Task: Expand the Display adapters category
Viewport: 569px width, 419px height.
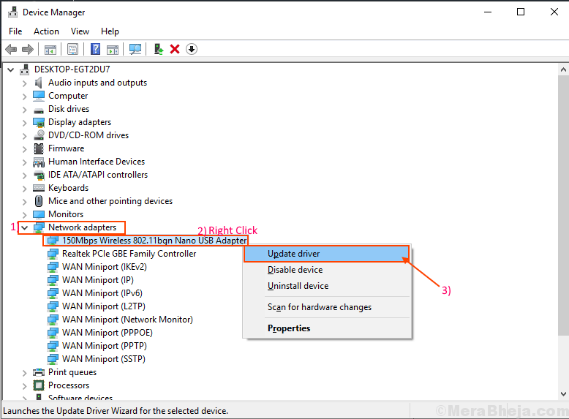Action: [25, 123]
